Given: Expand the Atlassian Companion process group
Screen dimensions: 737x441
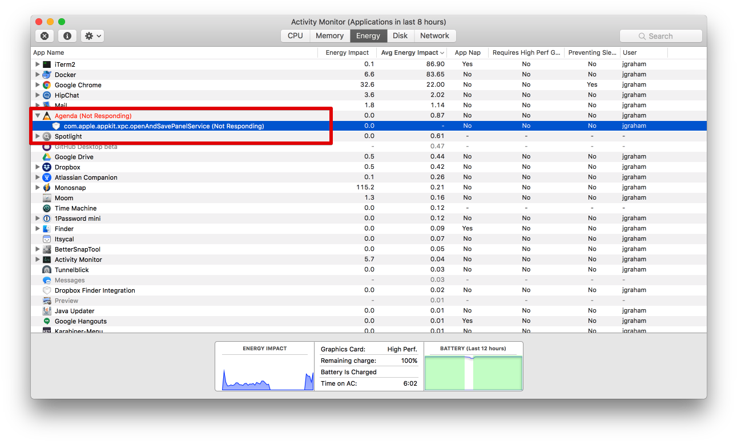Looking at the screenshot, I should click(x=38, y=177).
